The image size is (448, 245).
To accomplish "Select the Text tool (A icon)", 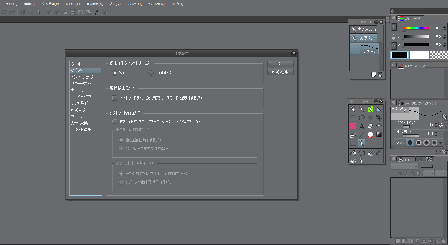I will [x=362, y=126].
